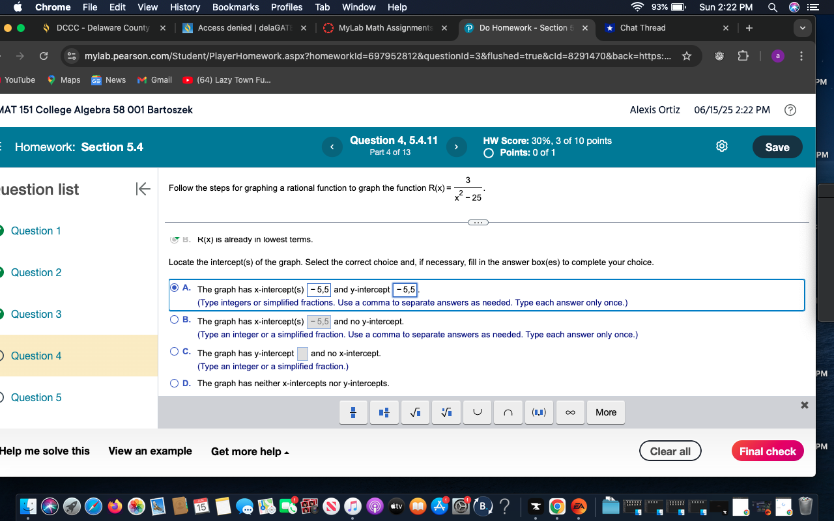834x521 pixels.
Task: Insert a fraction using the math palette
Action: pos(352,412)
